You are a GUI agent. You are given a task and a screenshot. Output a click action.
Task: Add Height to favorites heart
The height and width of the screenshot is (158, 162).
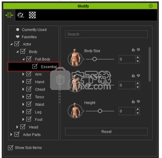coord(139,101)
